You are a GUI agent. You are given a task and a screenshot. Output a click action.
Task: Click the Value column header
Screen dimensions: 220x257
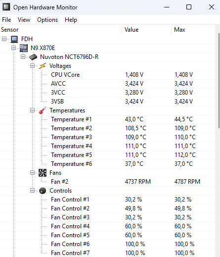[147, 30]
